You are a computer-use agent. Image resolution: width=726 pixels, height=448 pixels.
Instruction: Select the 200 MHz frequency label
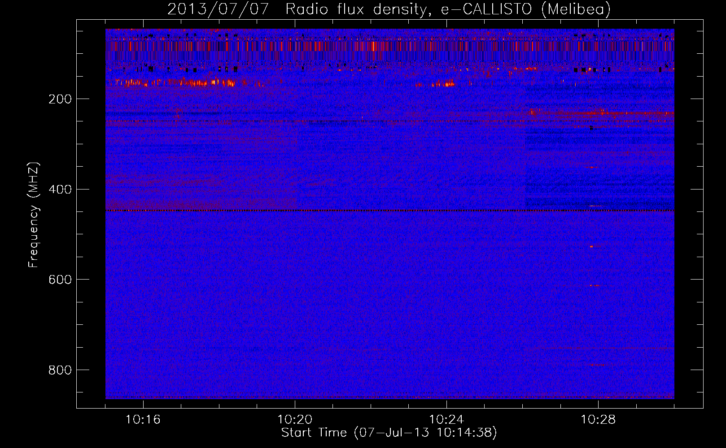point(60,99)
